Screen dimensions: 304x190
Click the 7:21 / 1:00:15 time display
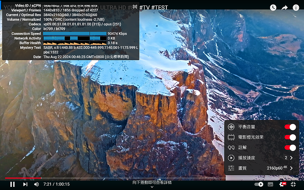click(x=57, y=184)
